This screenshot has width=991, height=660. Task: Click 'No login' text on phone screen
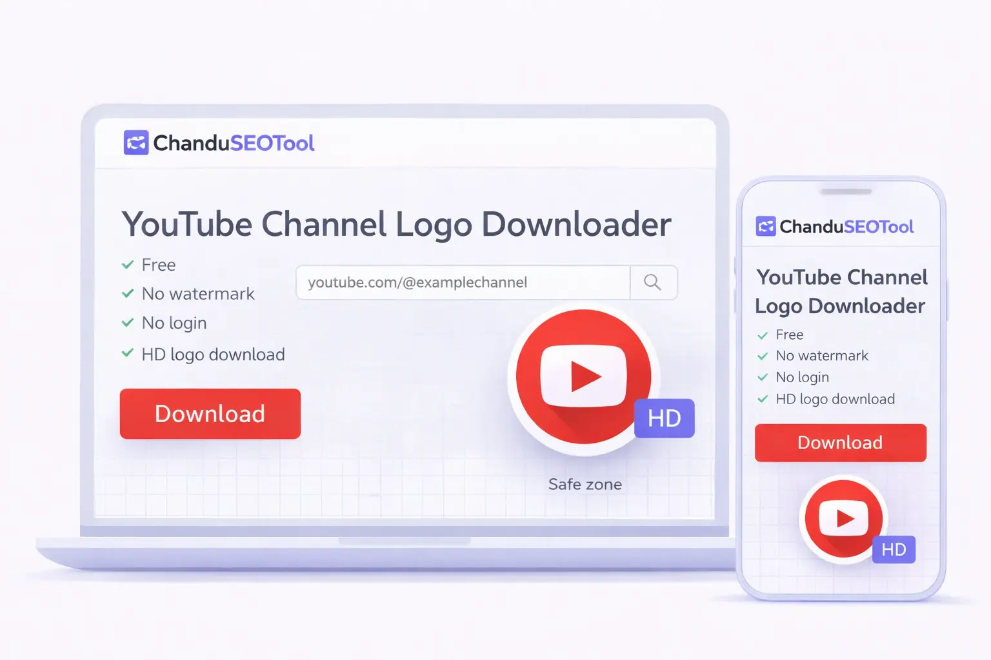[803, 377]
